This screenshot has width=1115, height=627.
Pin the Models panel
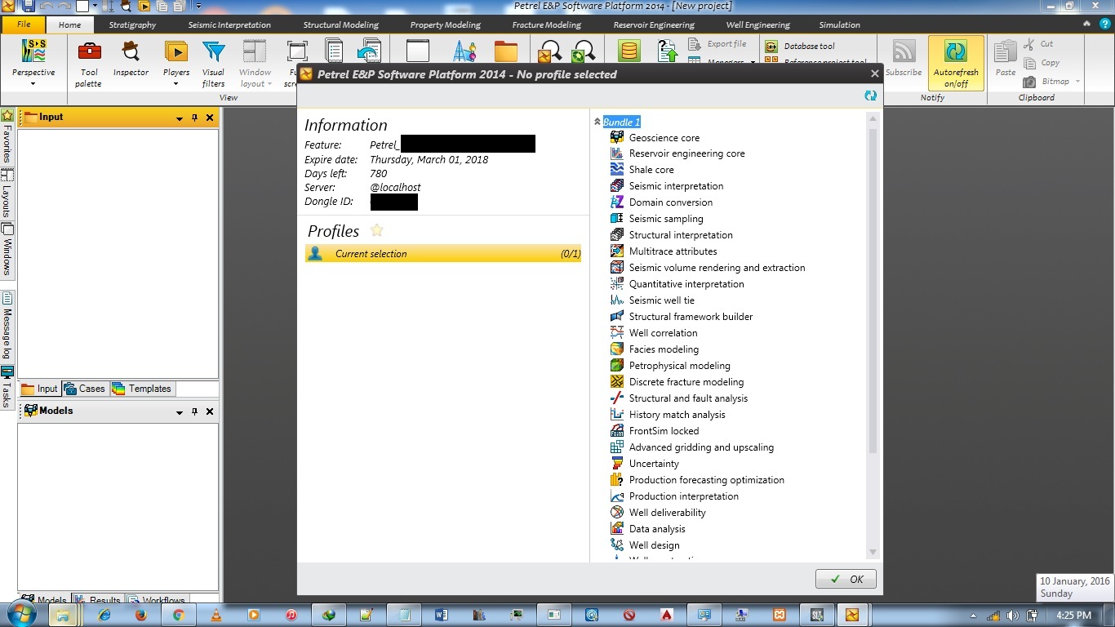tap(194, 411)
